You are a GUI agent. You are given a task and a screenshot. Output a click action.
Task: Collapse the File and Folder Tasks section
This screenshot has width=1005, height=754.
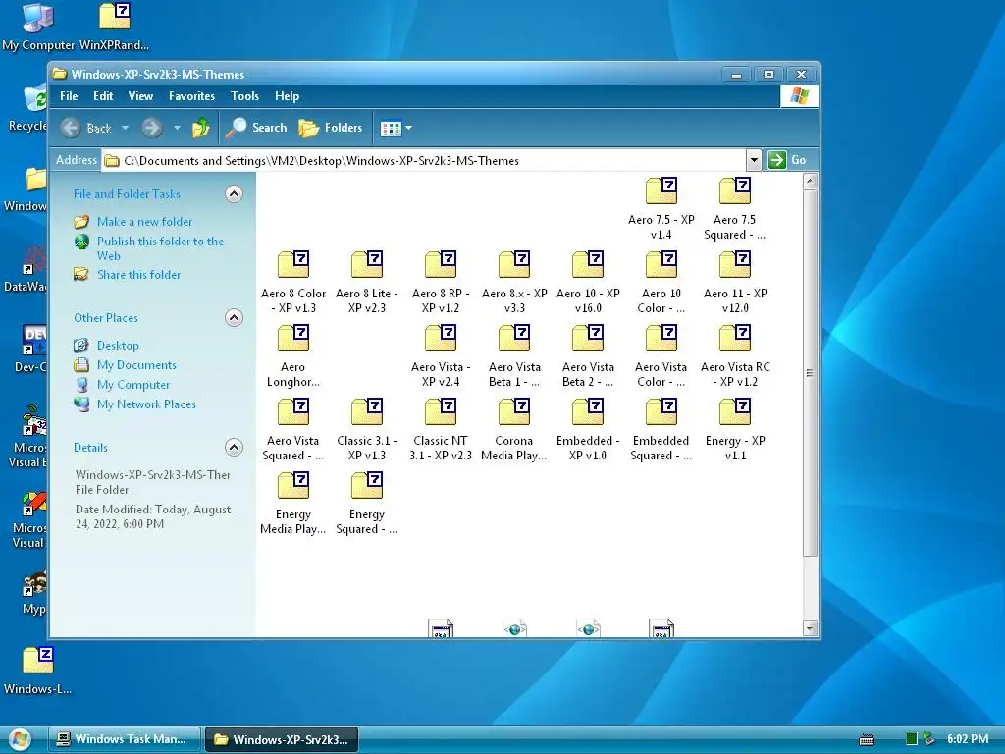pyautogui.click(x=234, y=193)
